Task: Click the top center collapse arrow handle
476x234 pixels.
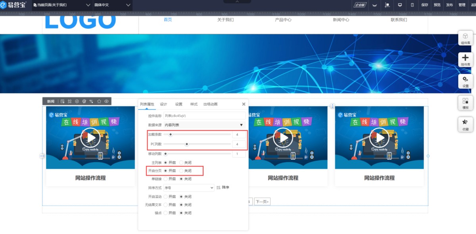Action: click(237, 2)
